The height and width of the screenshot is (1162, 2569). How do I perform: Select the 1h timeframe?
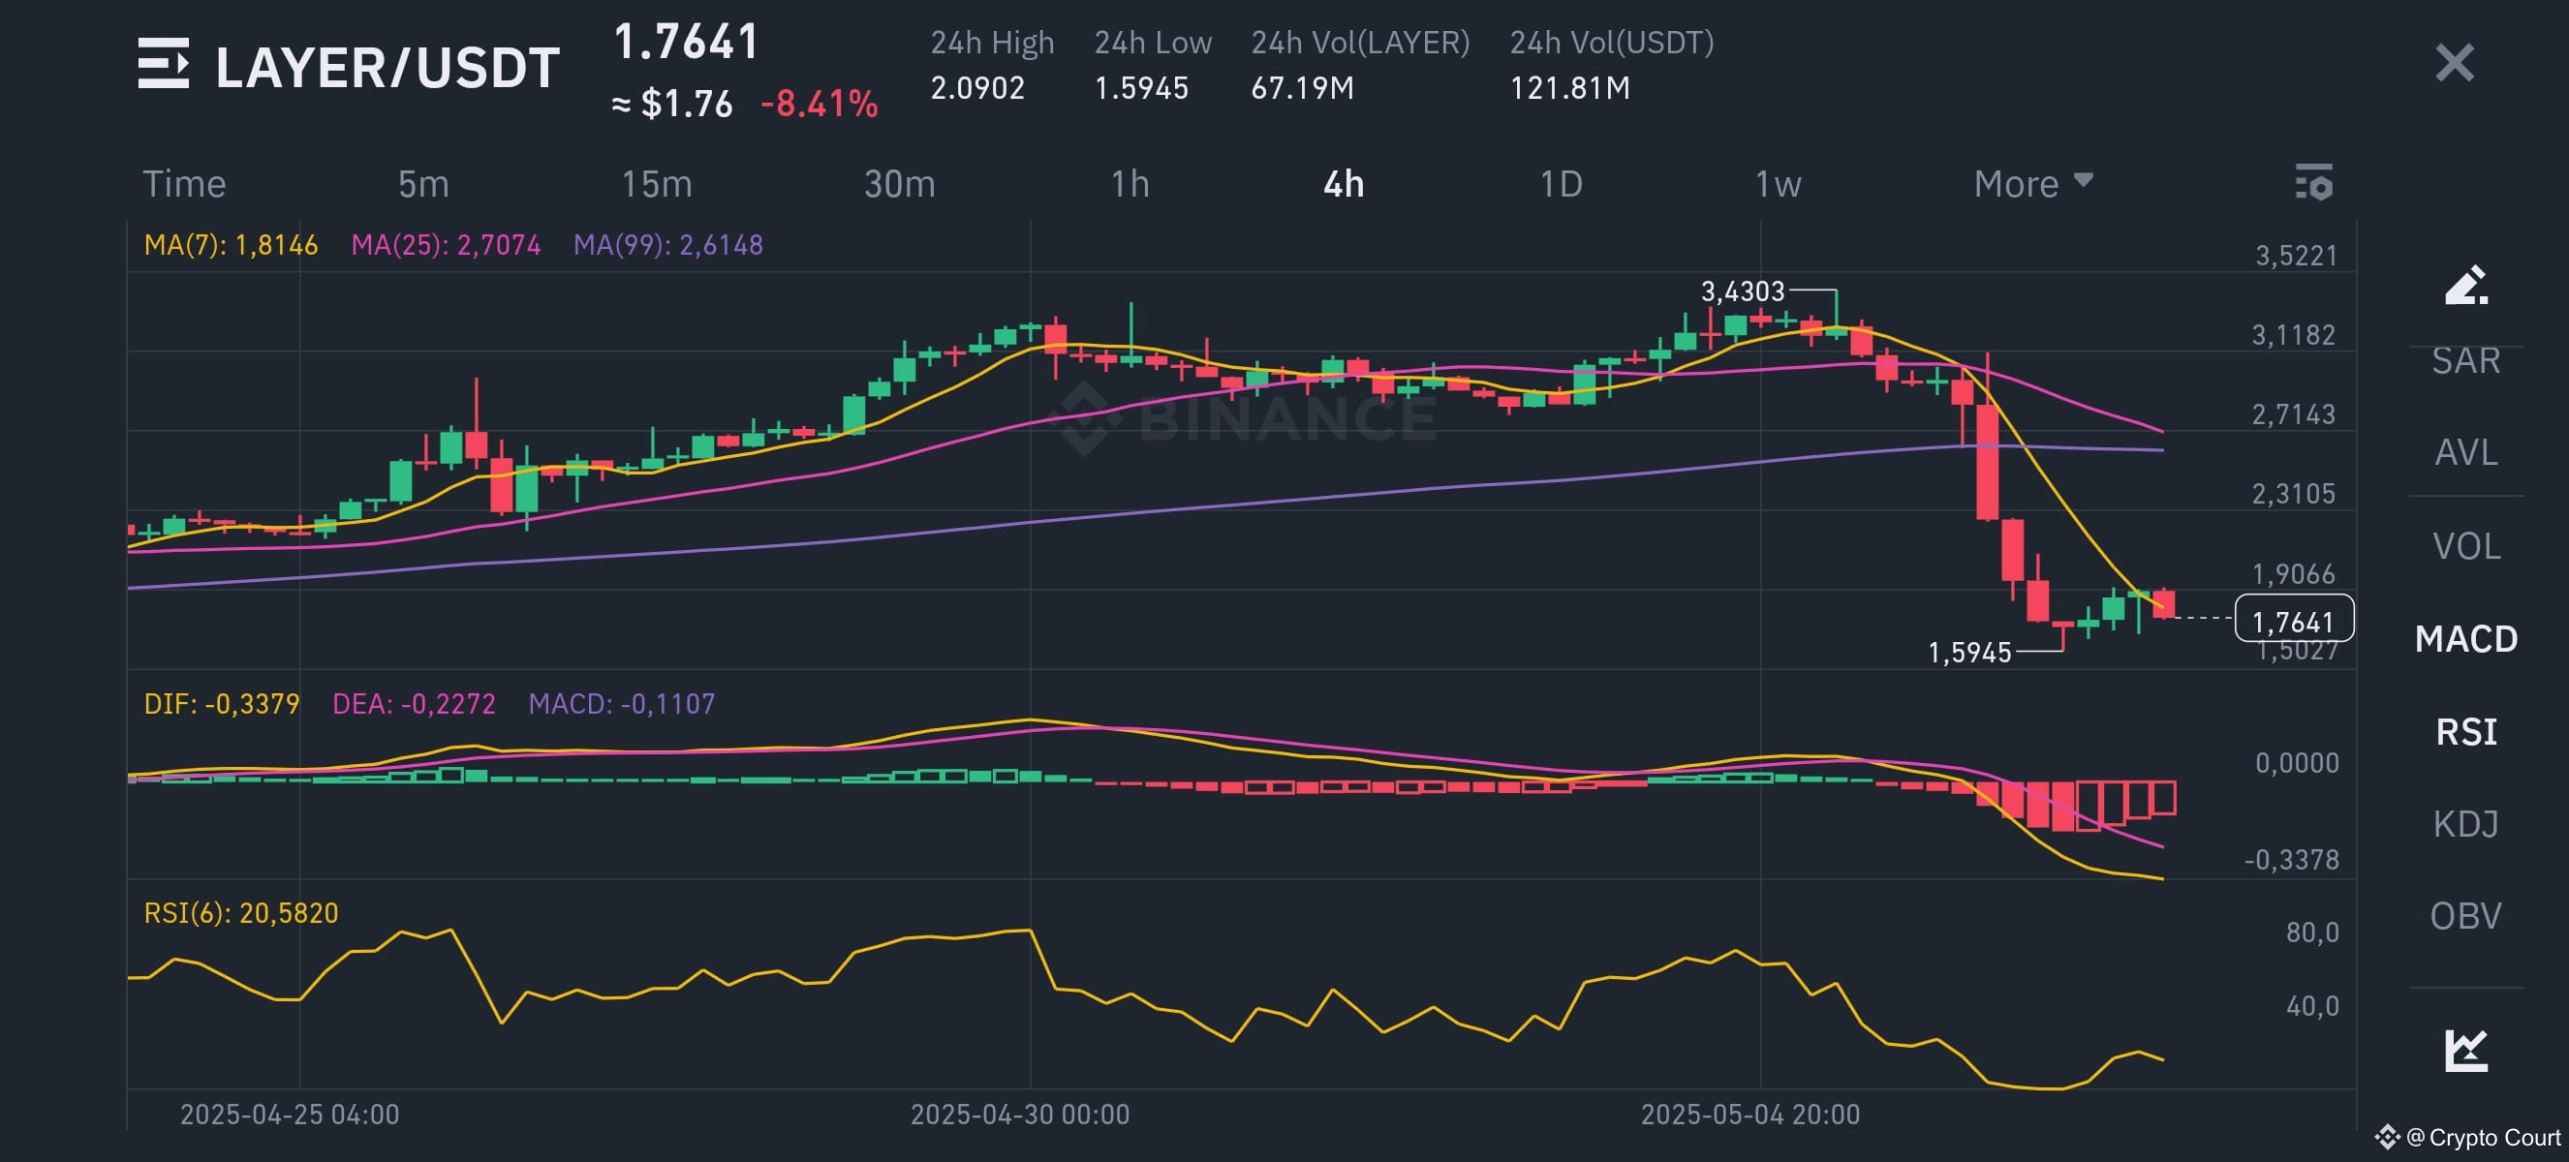point(1130,184)
